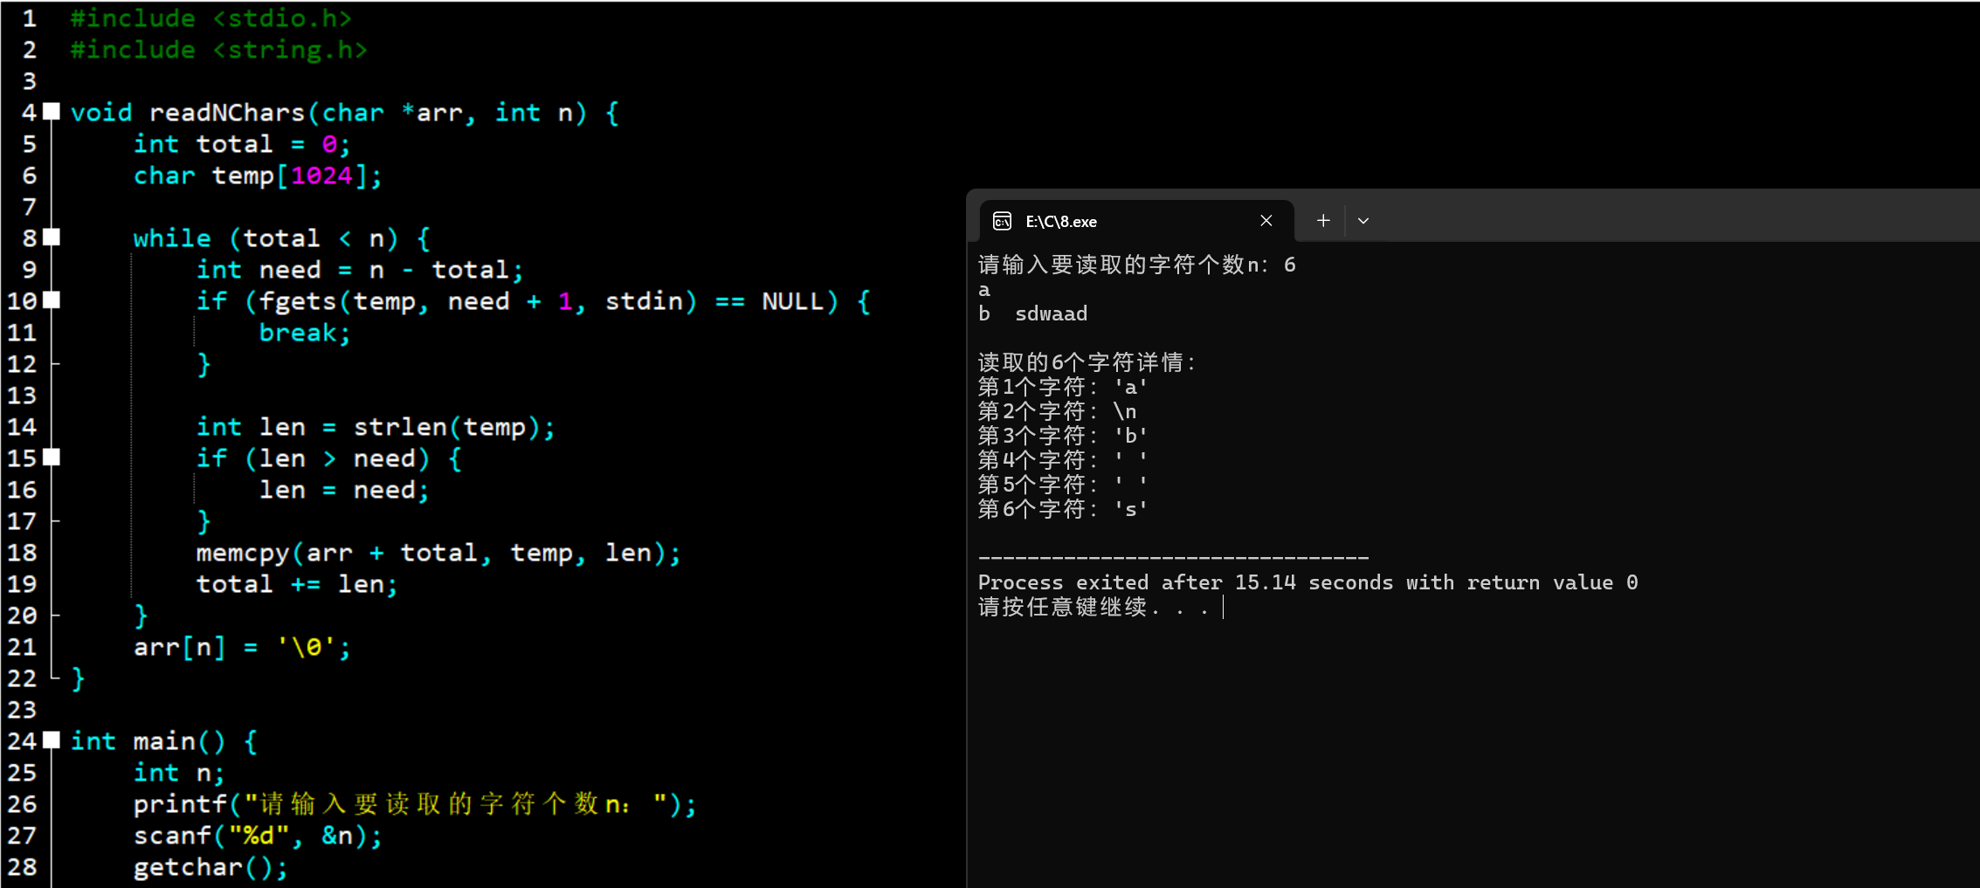
Task: Click the 'b sdwaad' input line in terminal
Action: (x=1033, y=313)
